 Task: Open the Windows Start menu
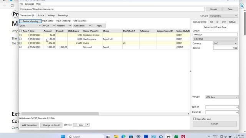tap(63, 136)
